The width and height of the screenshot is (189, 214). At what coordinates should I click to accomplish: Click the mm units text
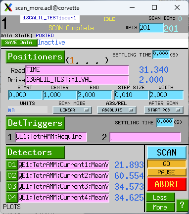(x=11, y=110)
